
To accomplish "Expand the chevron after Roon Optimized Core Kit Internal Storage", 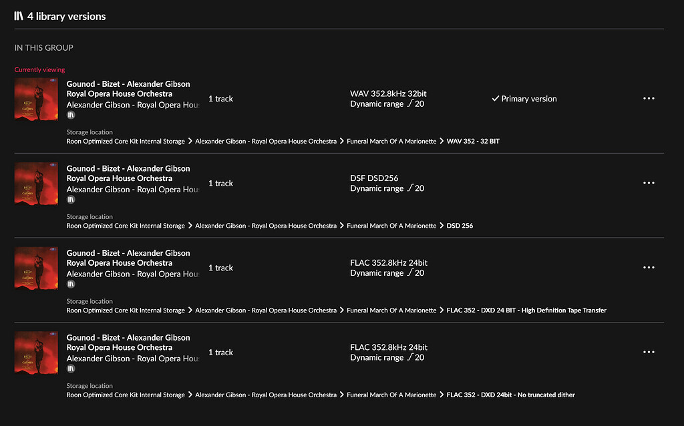I will (189, 141).
